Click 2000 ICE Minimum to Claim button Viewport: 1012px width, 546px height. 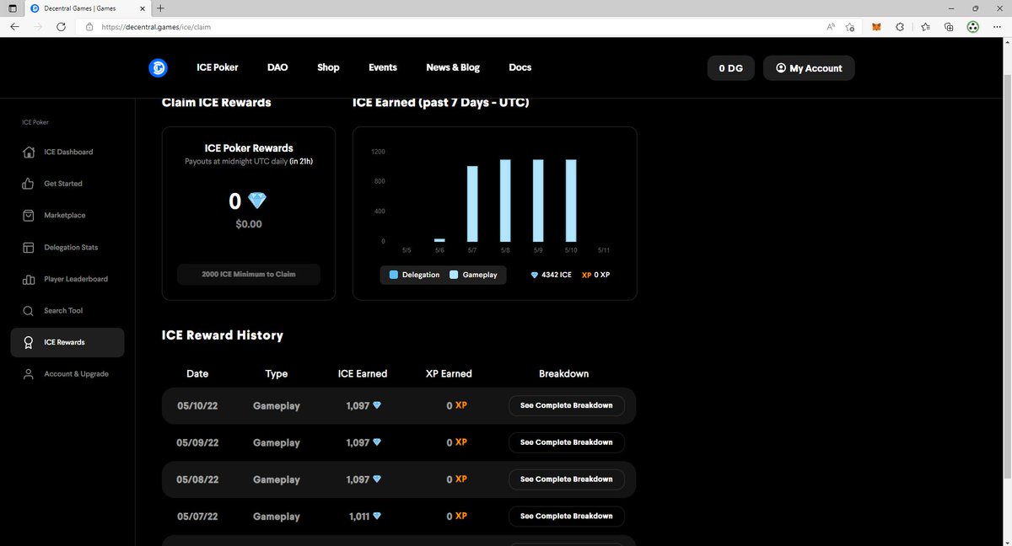tap(249, 275)
